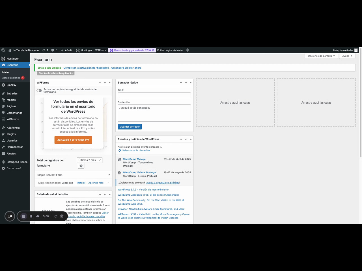Click Editar página de inicio
362x271 pixels.
170,50
